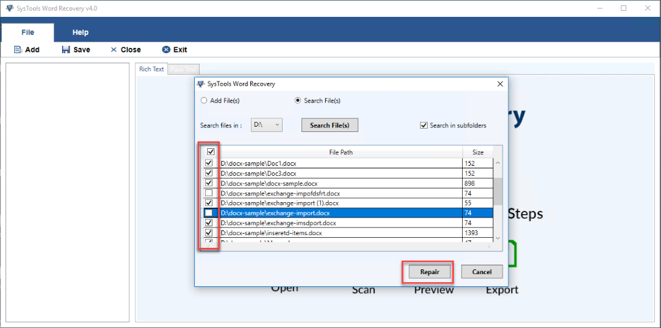Click the Exit toolbar button
This screenshot has width=661, height=328.
click(x=175, y=50)
